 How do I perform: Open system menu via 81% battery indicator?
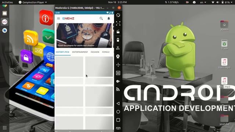click(x=227, y=2)
